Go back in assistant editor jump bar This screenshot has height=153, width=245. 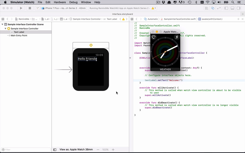(x=136, y=19)
